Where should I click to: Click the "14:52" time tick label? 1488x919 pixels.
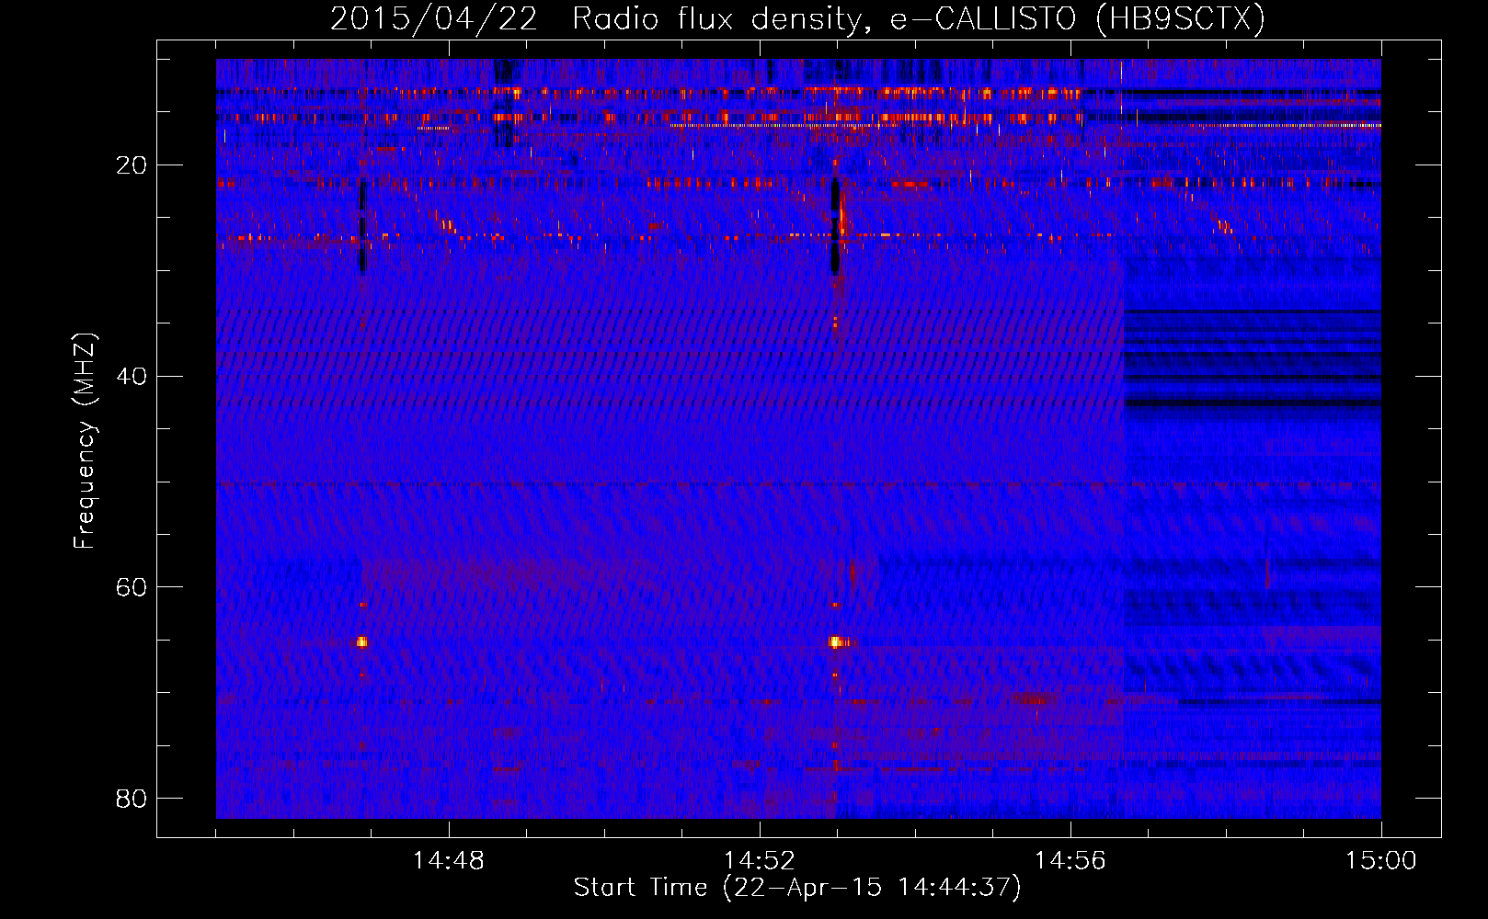tap(759, 861)
